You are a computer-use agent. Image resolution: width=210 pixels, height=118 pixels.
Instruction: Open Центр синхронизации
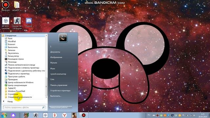pos(17,85)
